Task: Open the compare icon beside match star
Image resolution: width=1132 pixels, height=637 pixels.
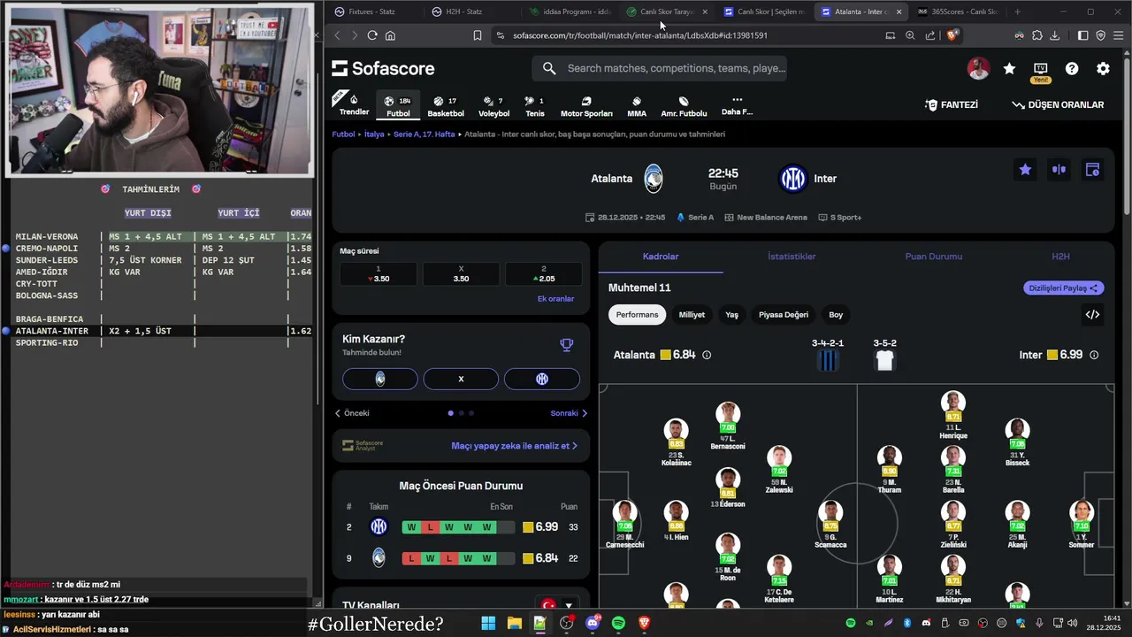Action: [1059, 169]
